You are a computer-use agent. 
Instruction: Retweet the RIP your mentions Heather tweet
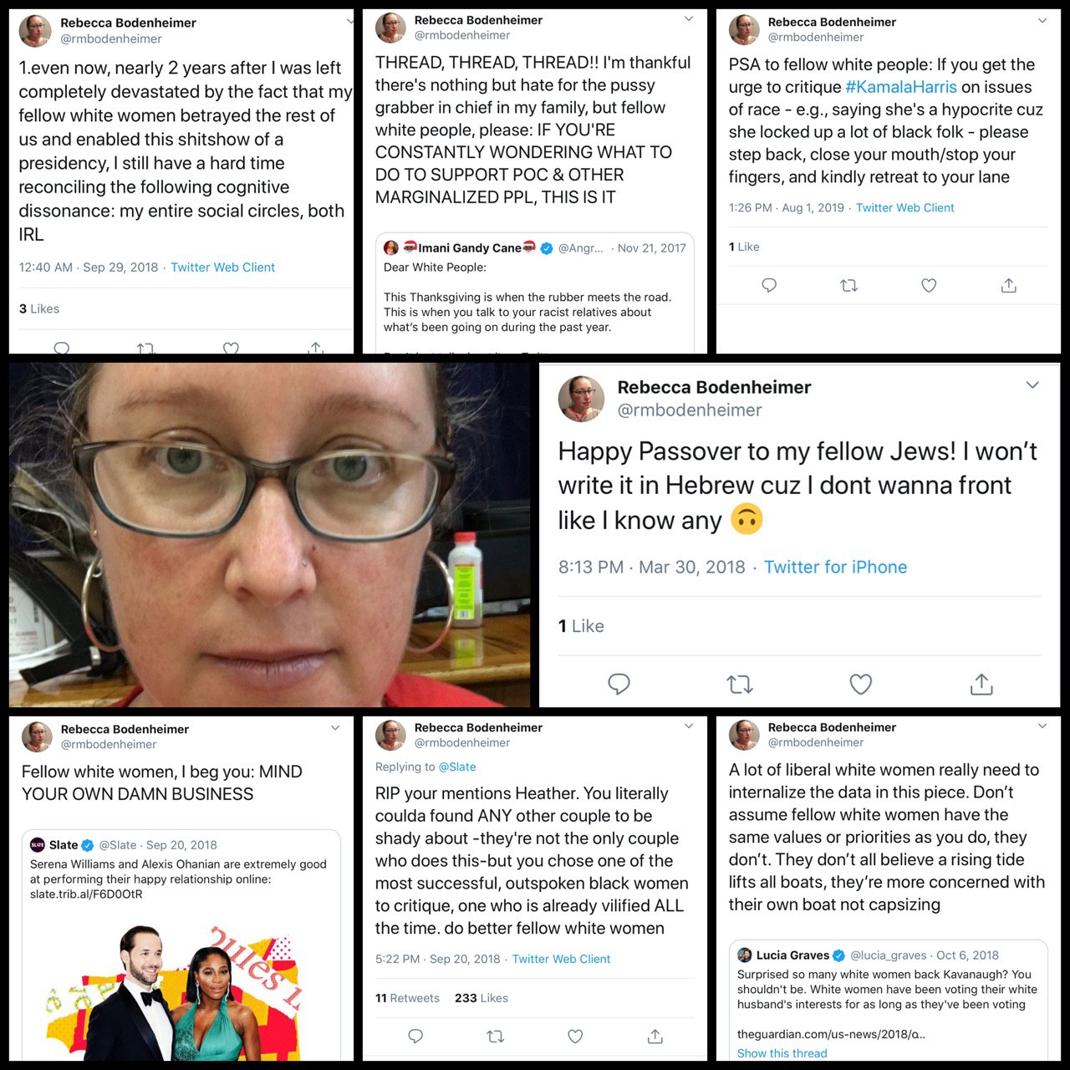[x=495, y=1037]
